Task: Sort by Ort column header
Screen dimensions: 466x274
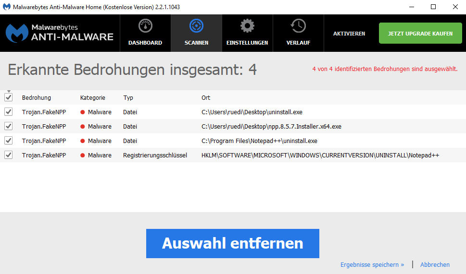Action: click(x=206, y=97)
